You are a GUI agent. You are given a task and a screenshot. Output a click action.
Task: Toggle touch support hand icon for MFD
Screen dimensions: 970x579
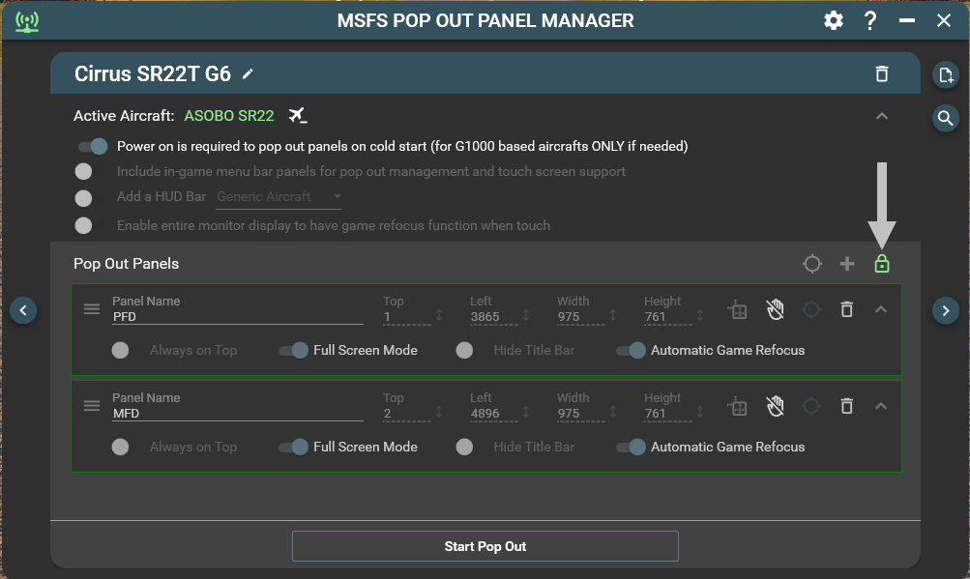tap(775, 406)
